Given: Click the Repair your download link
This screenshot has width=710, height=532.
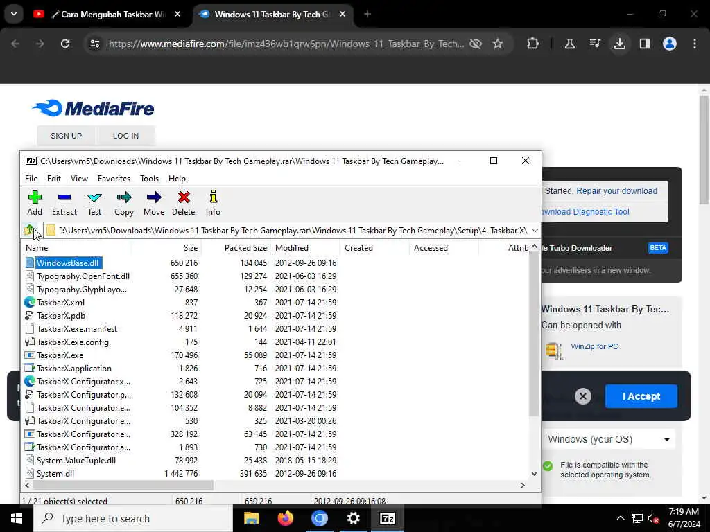Looking at the screenshot, I should coord(616,191).
